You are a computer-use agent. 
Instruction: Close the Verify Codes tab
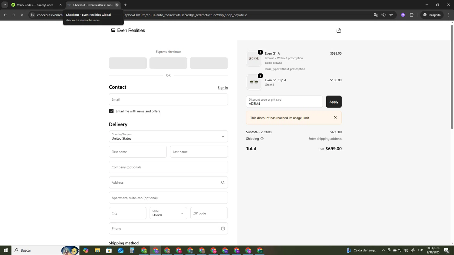(x=61, y=5)
